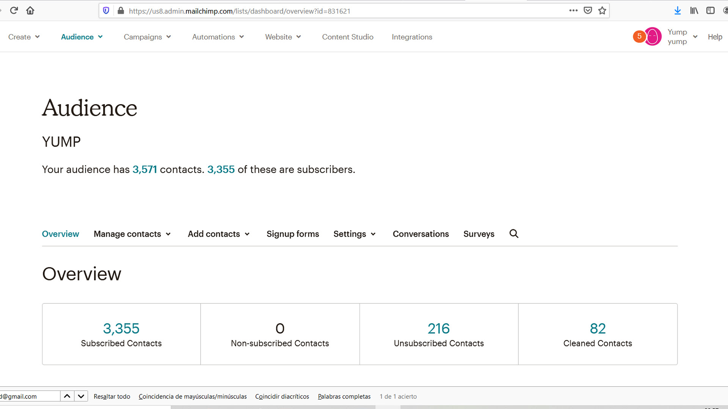
Task: Expand the Manage contacts dropdown
Action: [x=132, y=234]
